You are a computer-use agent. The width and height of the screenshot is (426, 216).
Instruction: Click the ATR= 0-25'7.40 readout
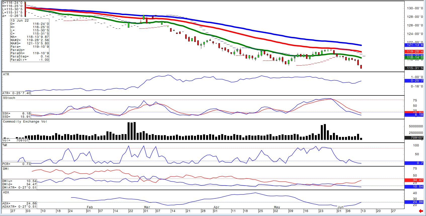click(x=17, y=93)
